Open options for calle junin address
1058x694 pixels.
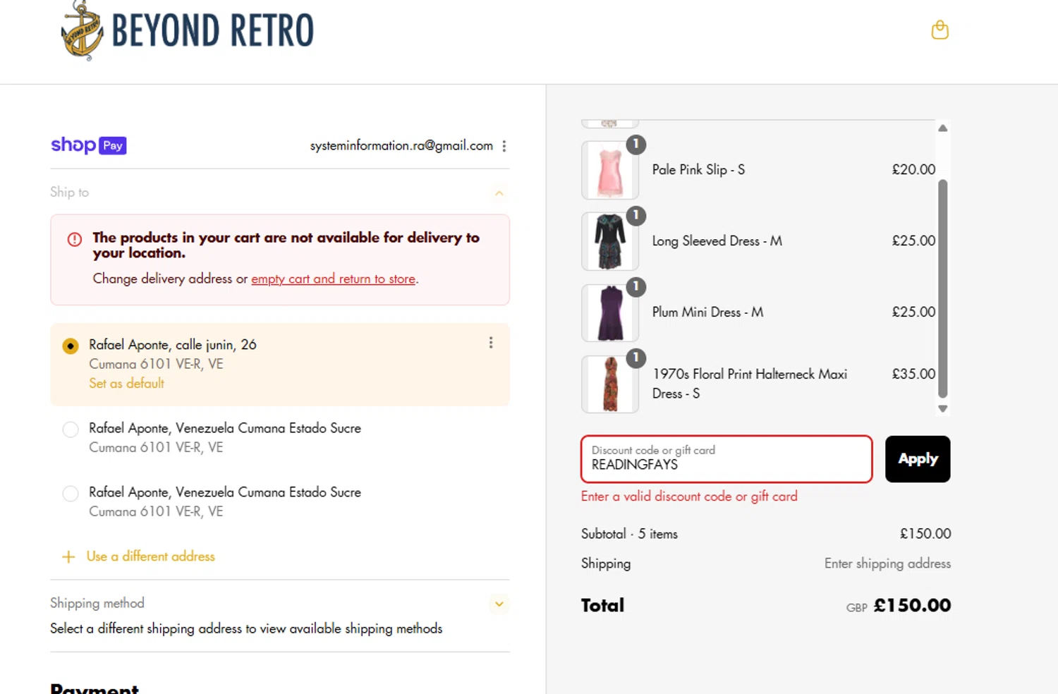coord(491,343)
